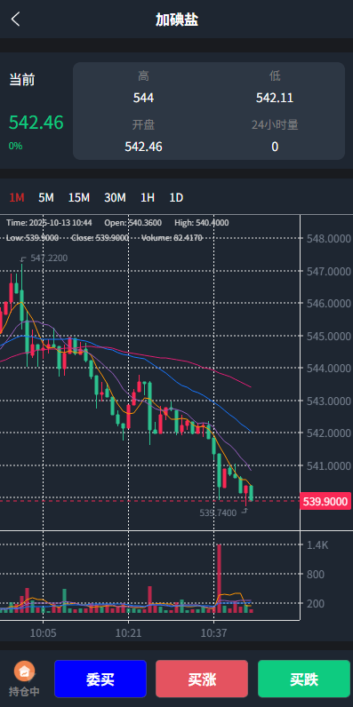Click the 547.2200 high marker label
Screen dimensions: 353x707
(49, 258)
